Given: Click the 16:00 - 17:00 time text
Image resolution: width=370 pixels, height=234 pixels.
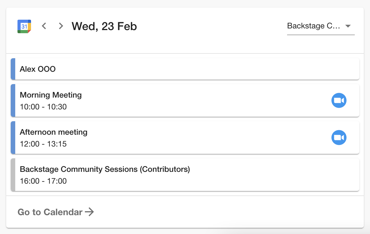Looking at the screenshot, I should (43, 181).
